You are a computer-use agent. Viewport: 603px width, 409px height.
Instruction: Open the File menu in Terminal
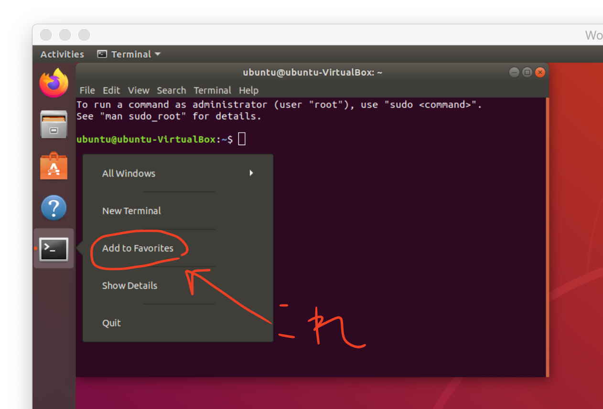87,90
